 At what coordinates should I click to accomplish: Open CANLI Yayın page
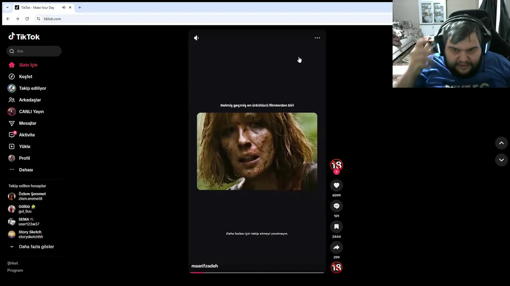point(26,112)
